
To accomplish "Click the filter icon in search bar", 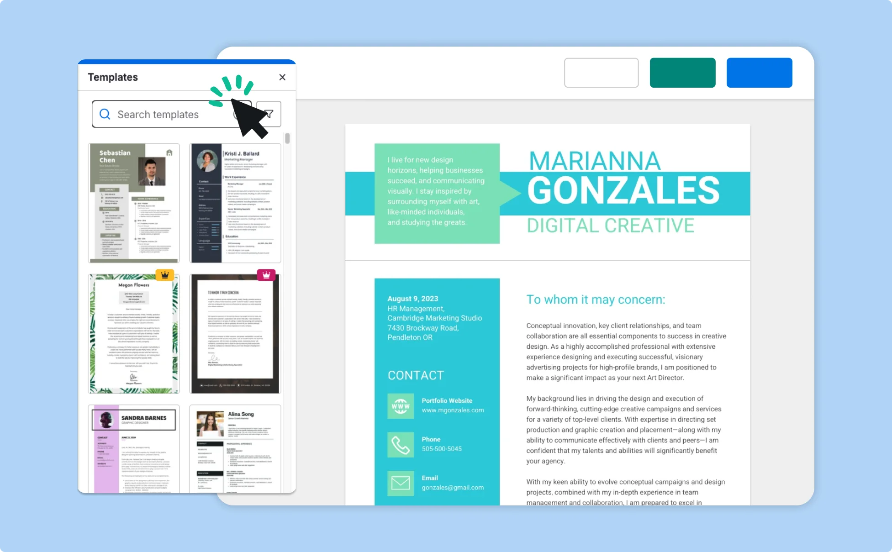I will coord(270,114).
